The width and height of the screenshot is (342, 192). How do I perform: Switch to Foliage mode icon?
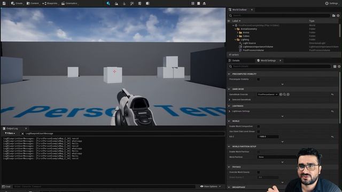pos(124,3)
